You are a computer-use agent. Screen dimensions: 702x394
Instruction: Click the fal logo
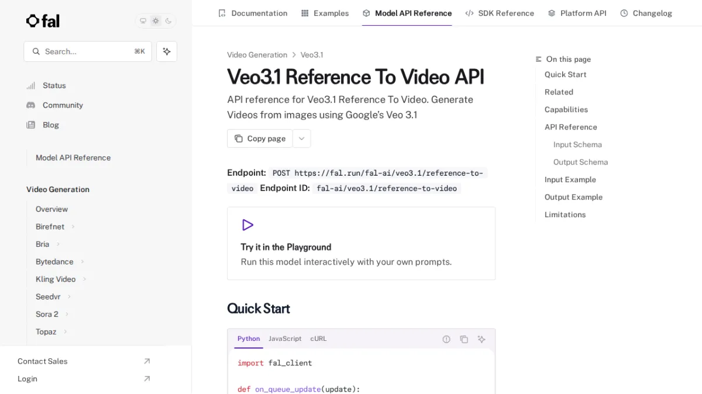coord(43,21)
